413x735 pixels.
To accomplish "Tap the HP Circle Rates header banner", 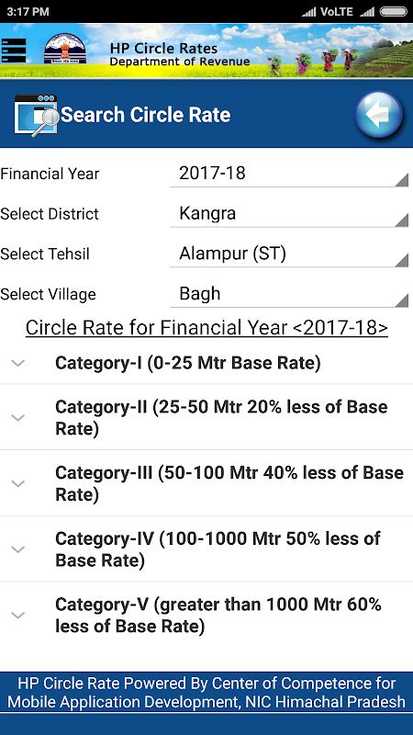I will 206,51.
